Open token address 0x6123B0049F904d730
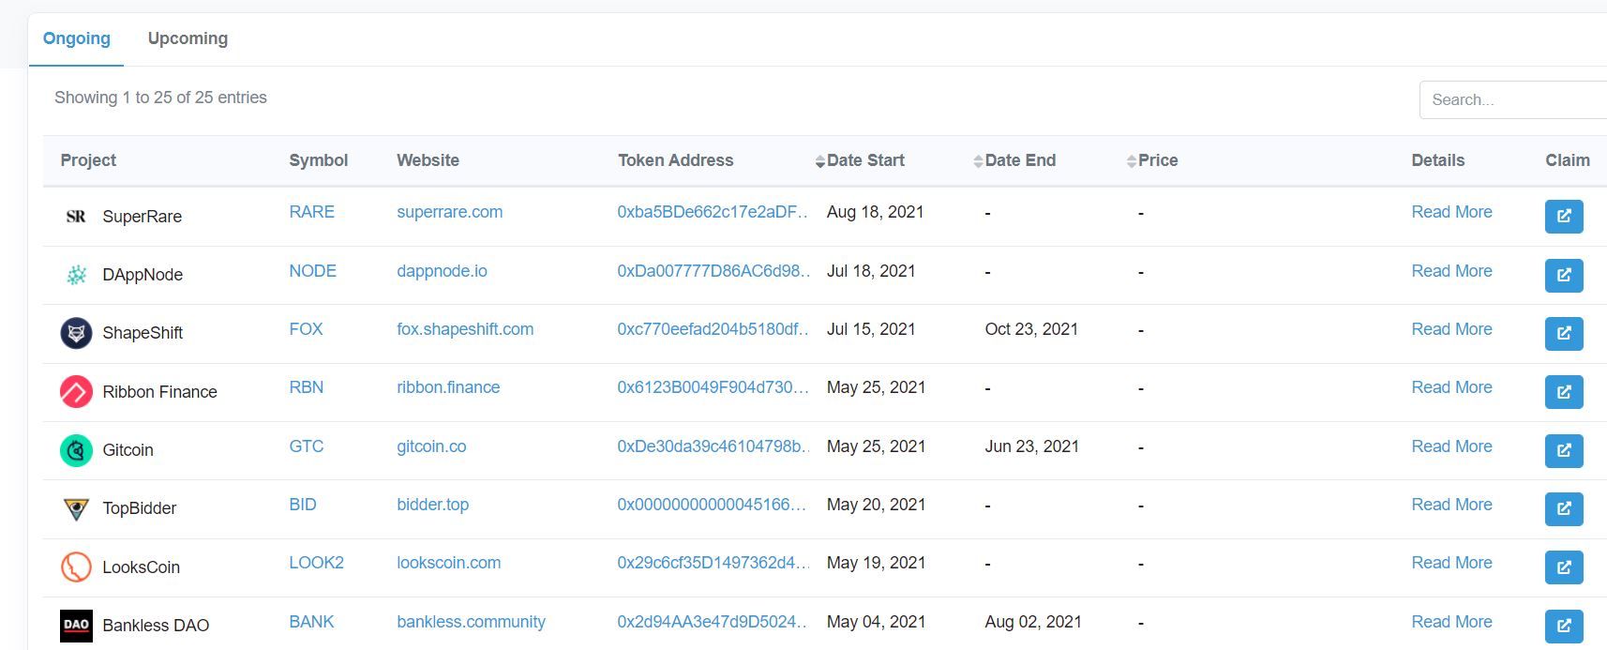1607x650 pixels. click(713, 387)
